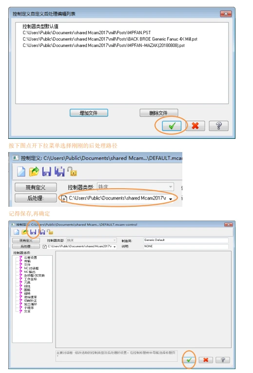The width and height of the screenshot is (253, 373).
Task: Open the 铣床 controller type dropdown in bottom dialog
Action: tap(91, 240)
